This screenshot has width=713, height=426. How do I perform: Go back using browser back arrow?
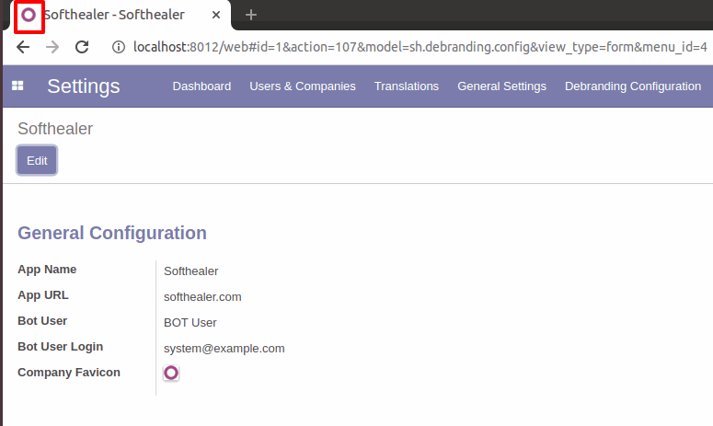click(x=23, y=47)
